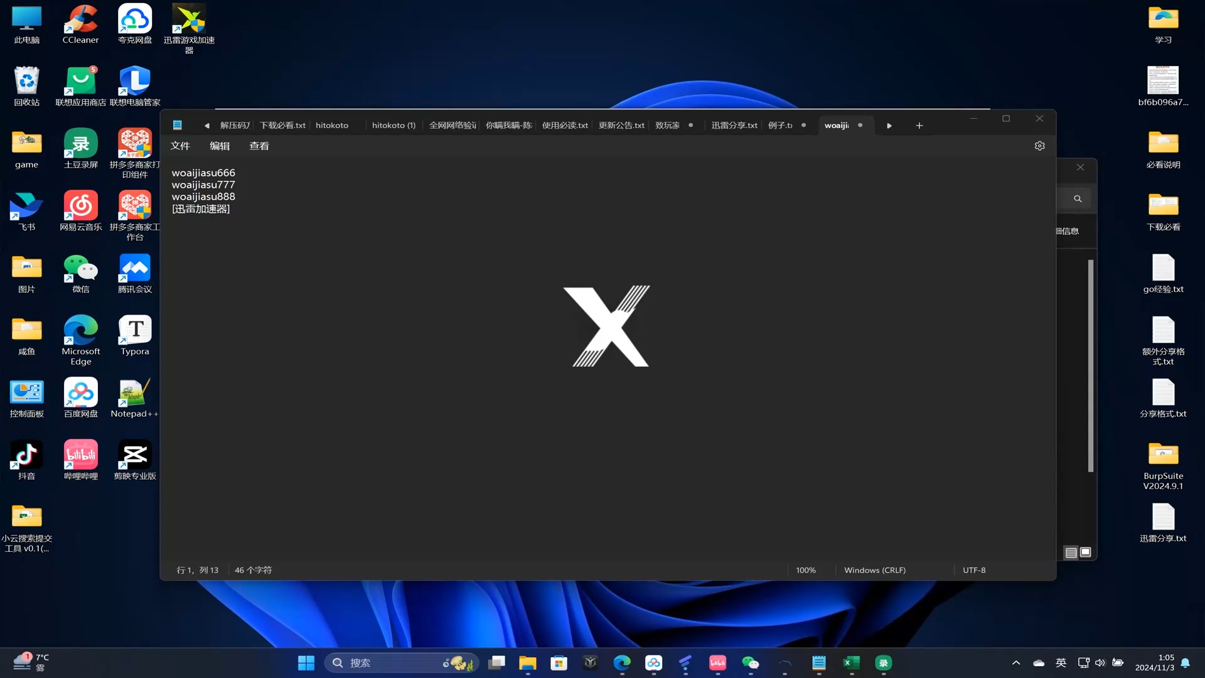Select 抖音 desktop icon
This screenshot has height=678, width=1205.
[26, 460]
